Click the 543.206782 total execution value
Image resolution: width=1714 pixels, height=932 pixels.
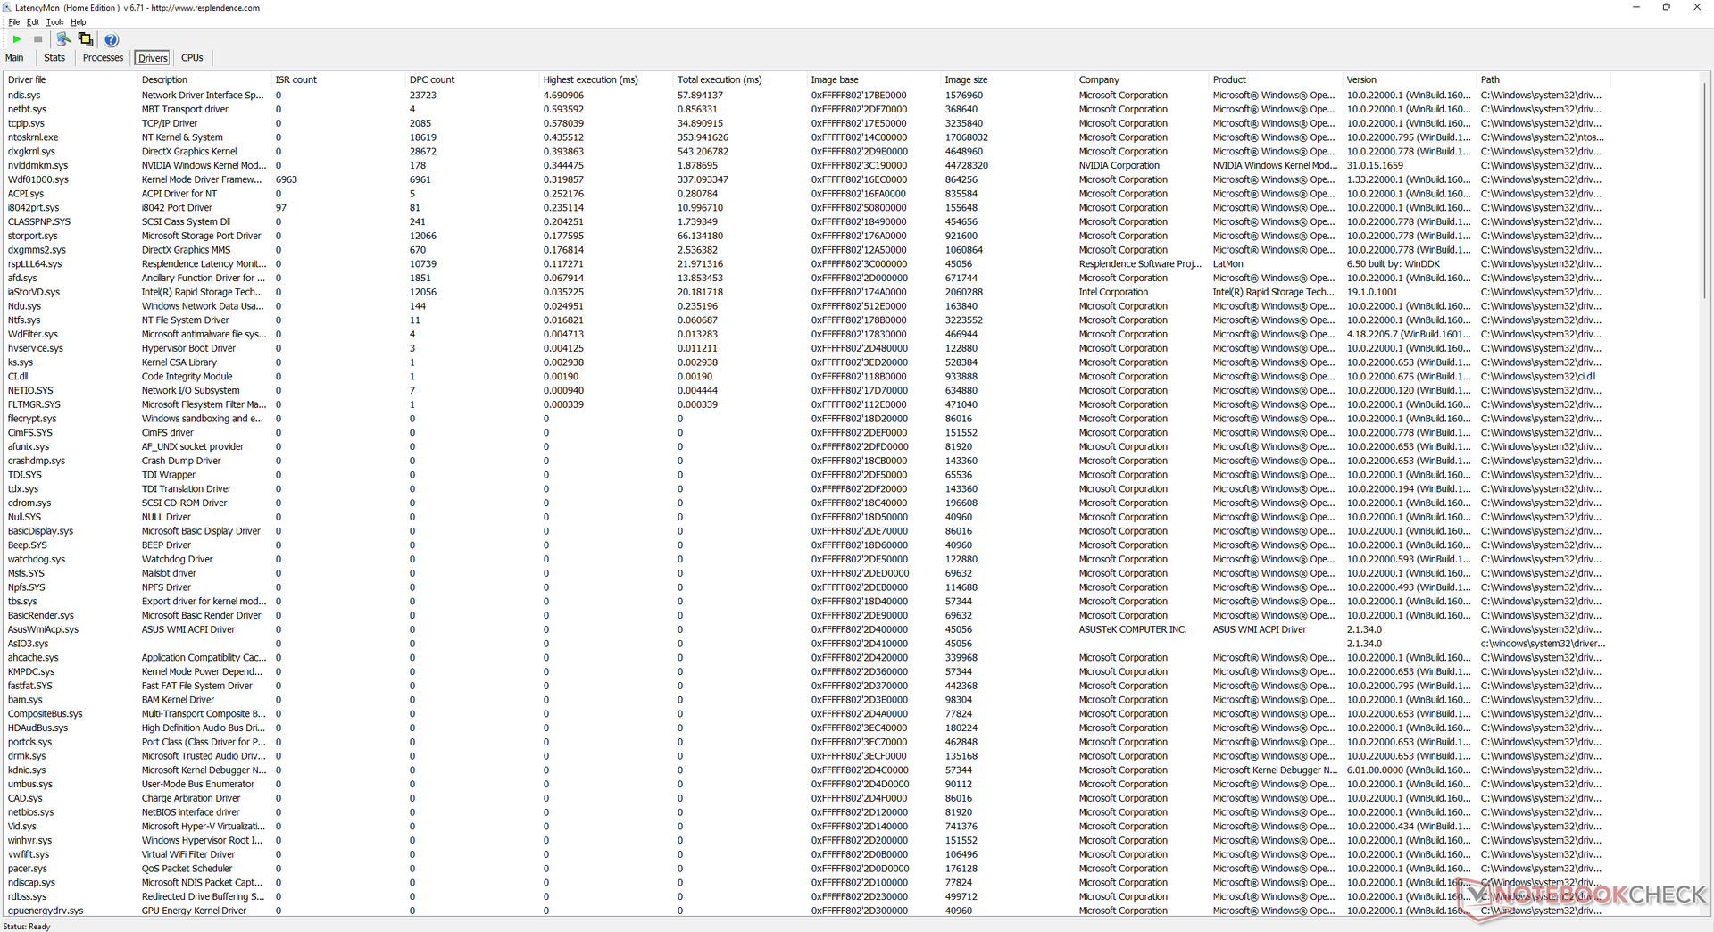703,151
